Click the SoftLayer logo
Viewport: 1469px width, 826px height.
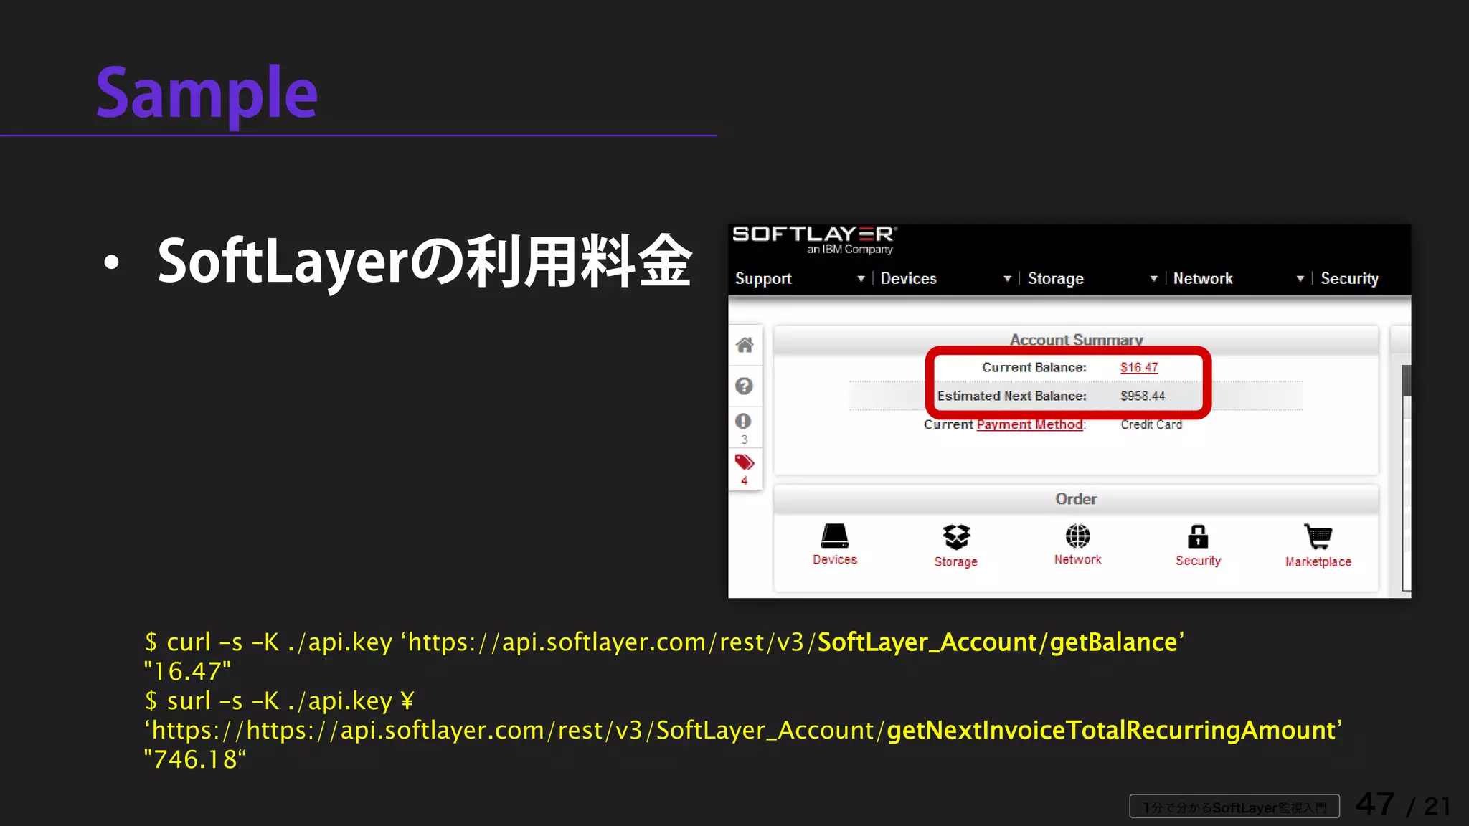tap(814, 239)
